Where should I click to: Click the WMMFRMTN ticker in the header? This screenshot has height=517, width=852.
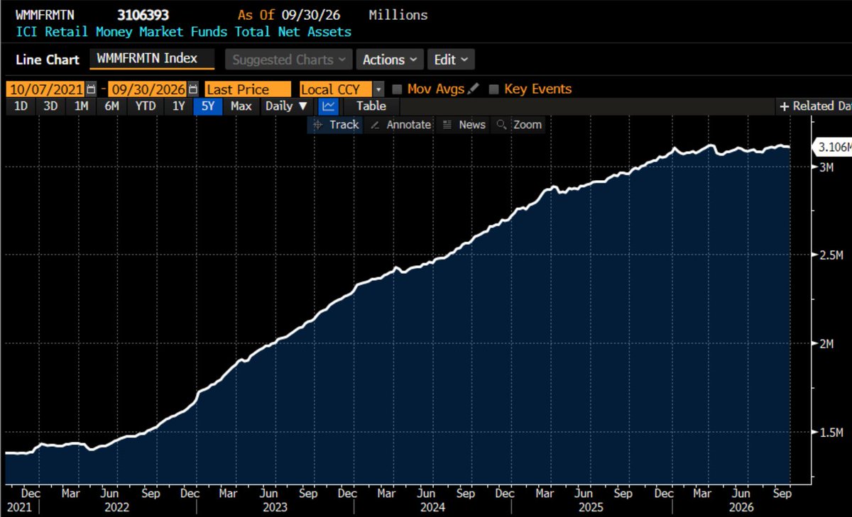[x=46, y=15]
